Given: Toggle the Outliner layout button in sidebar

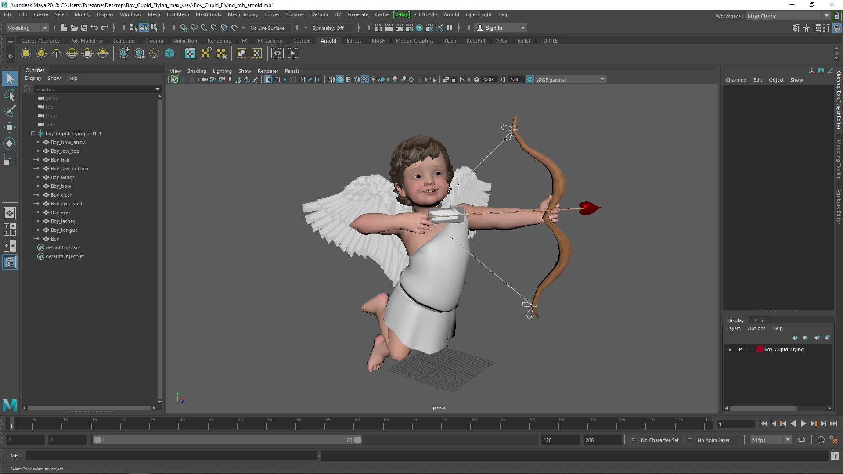Looking at the screenshot, I should (x=10, y=262).
